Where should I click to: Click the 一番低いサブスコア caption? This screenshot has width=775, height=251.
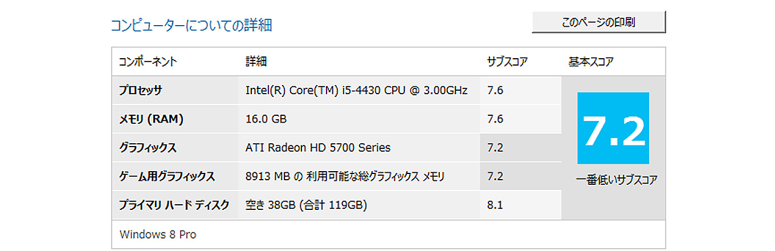pyautogui.click(x=617, y=180)
